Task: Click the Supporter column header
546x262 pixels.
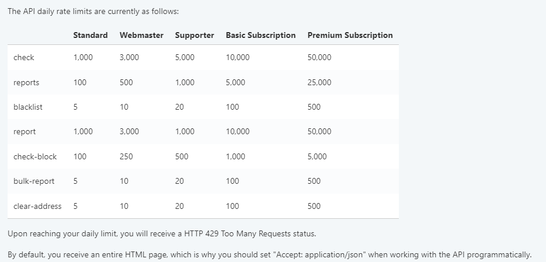Action: pyautogui.click(x=194, y=35)
